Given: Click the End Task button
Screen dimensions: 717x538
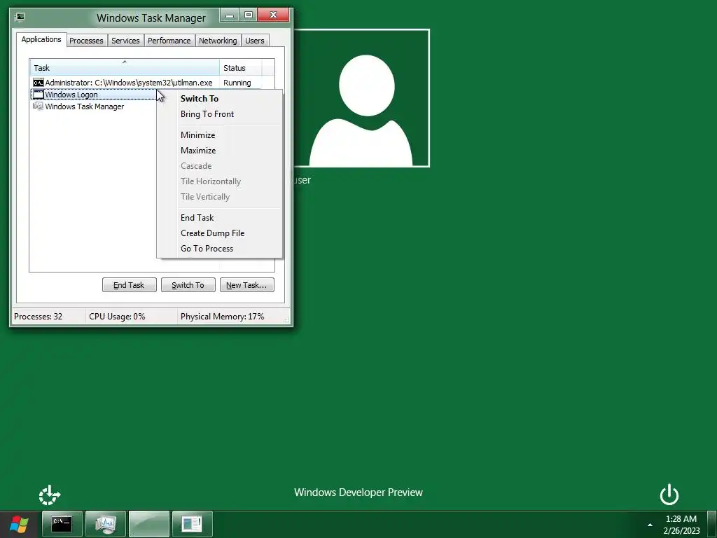Looking at the screenshot, I should coord(130,285).
